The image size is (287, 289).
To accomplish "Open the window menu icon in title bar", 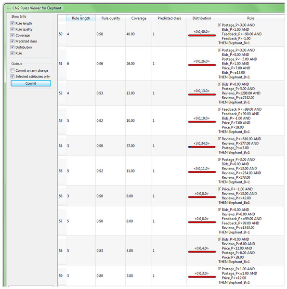I will click(9, 8).
